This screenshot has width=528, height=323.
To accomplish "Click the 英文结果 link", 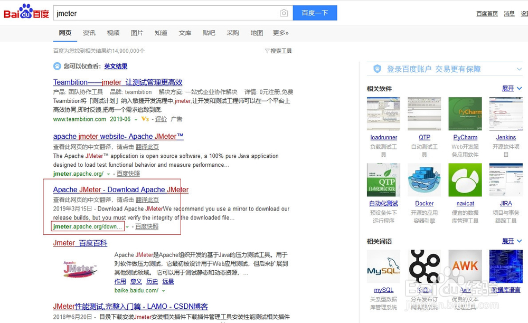I will pyautogui.click(x=116, y=66).
